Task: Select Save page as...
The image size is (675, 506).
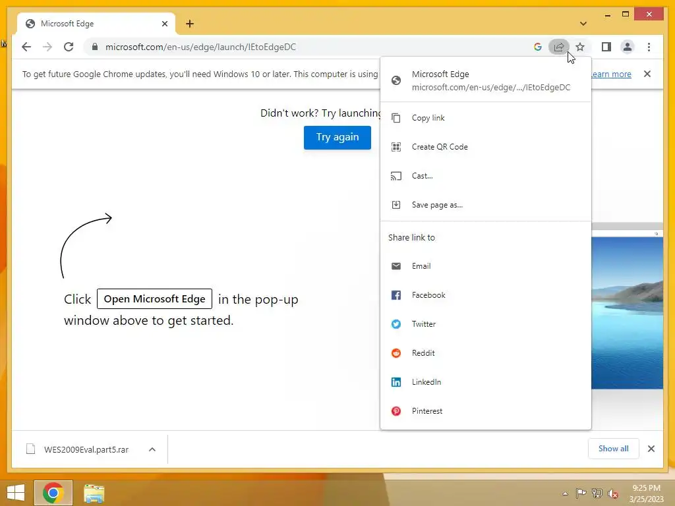Action: pyautogui.click(x=486, y=205)
